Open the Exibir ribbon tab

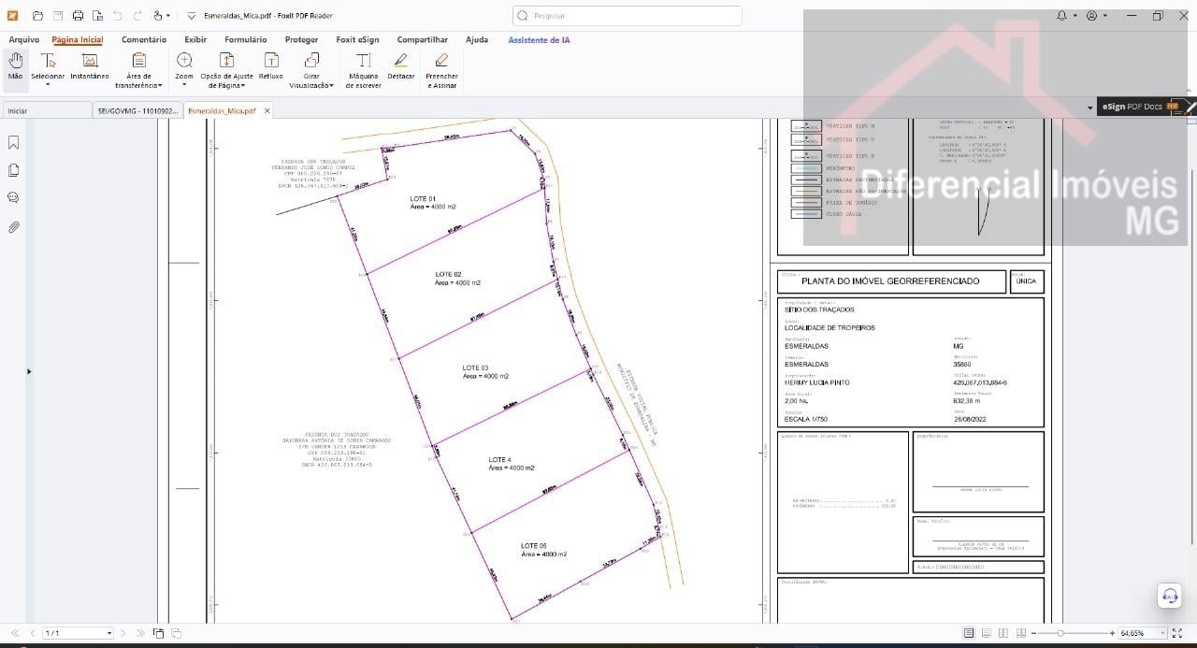[195, 39]
